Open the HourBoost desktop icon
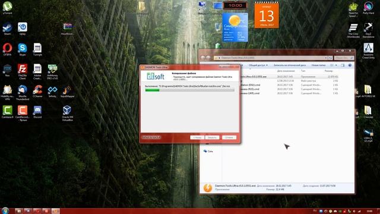Image resolution: width=380 pixels, height=214 pixels. pyautogui.click(x=67, y=29)
